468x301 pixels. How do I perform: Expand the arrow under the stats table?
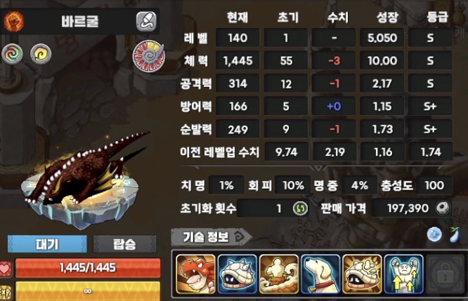pyautogui.click(x=318, y=168)
